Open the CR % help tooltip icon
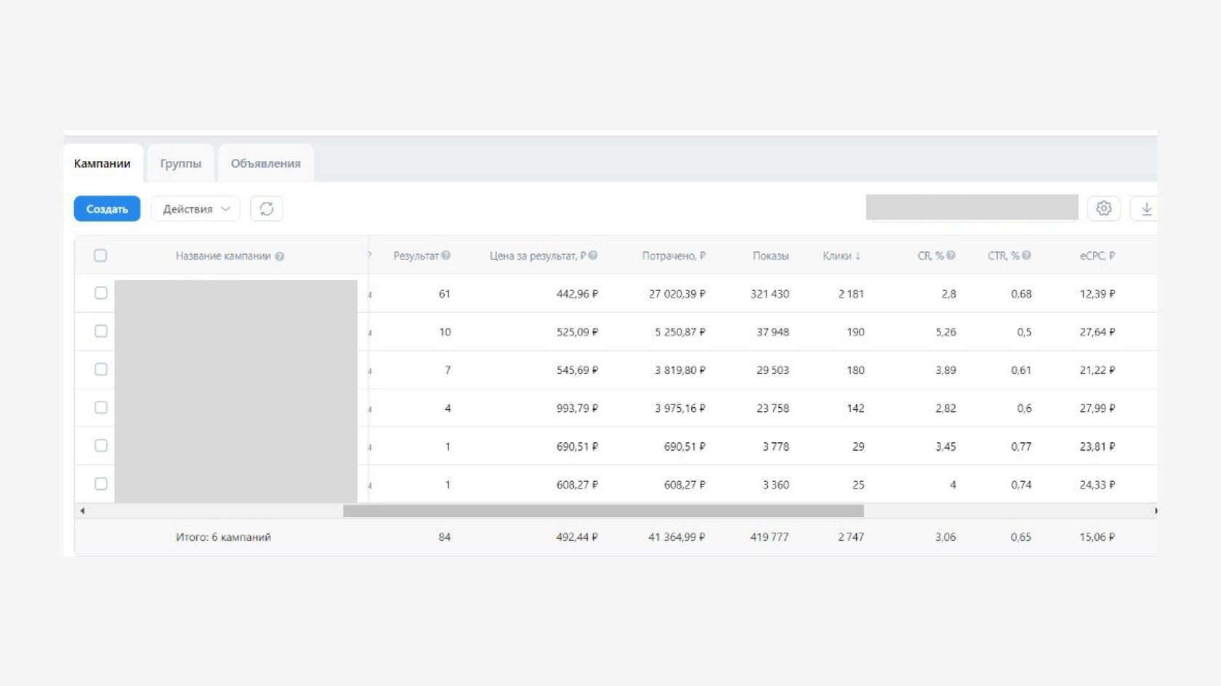 click(951, 256)
